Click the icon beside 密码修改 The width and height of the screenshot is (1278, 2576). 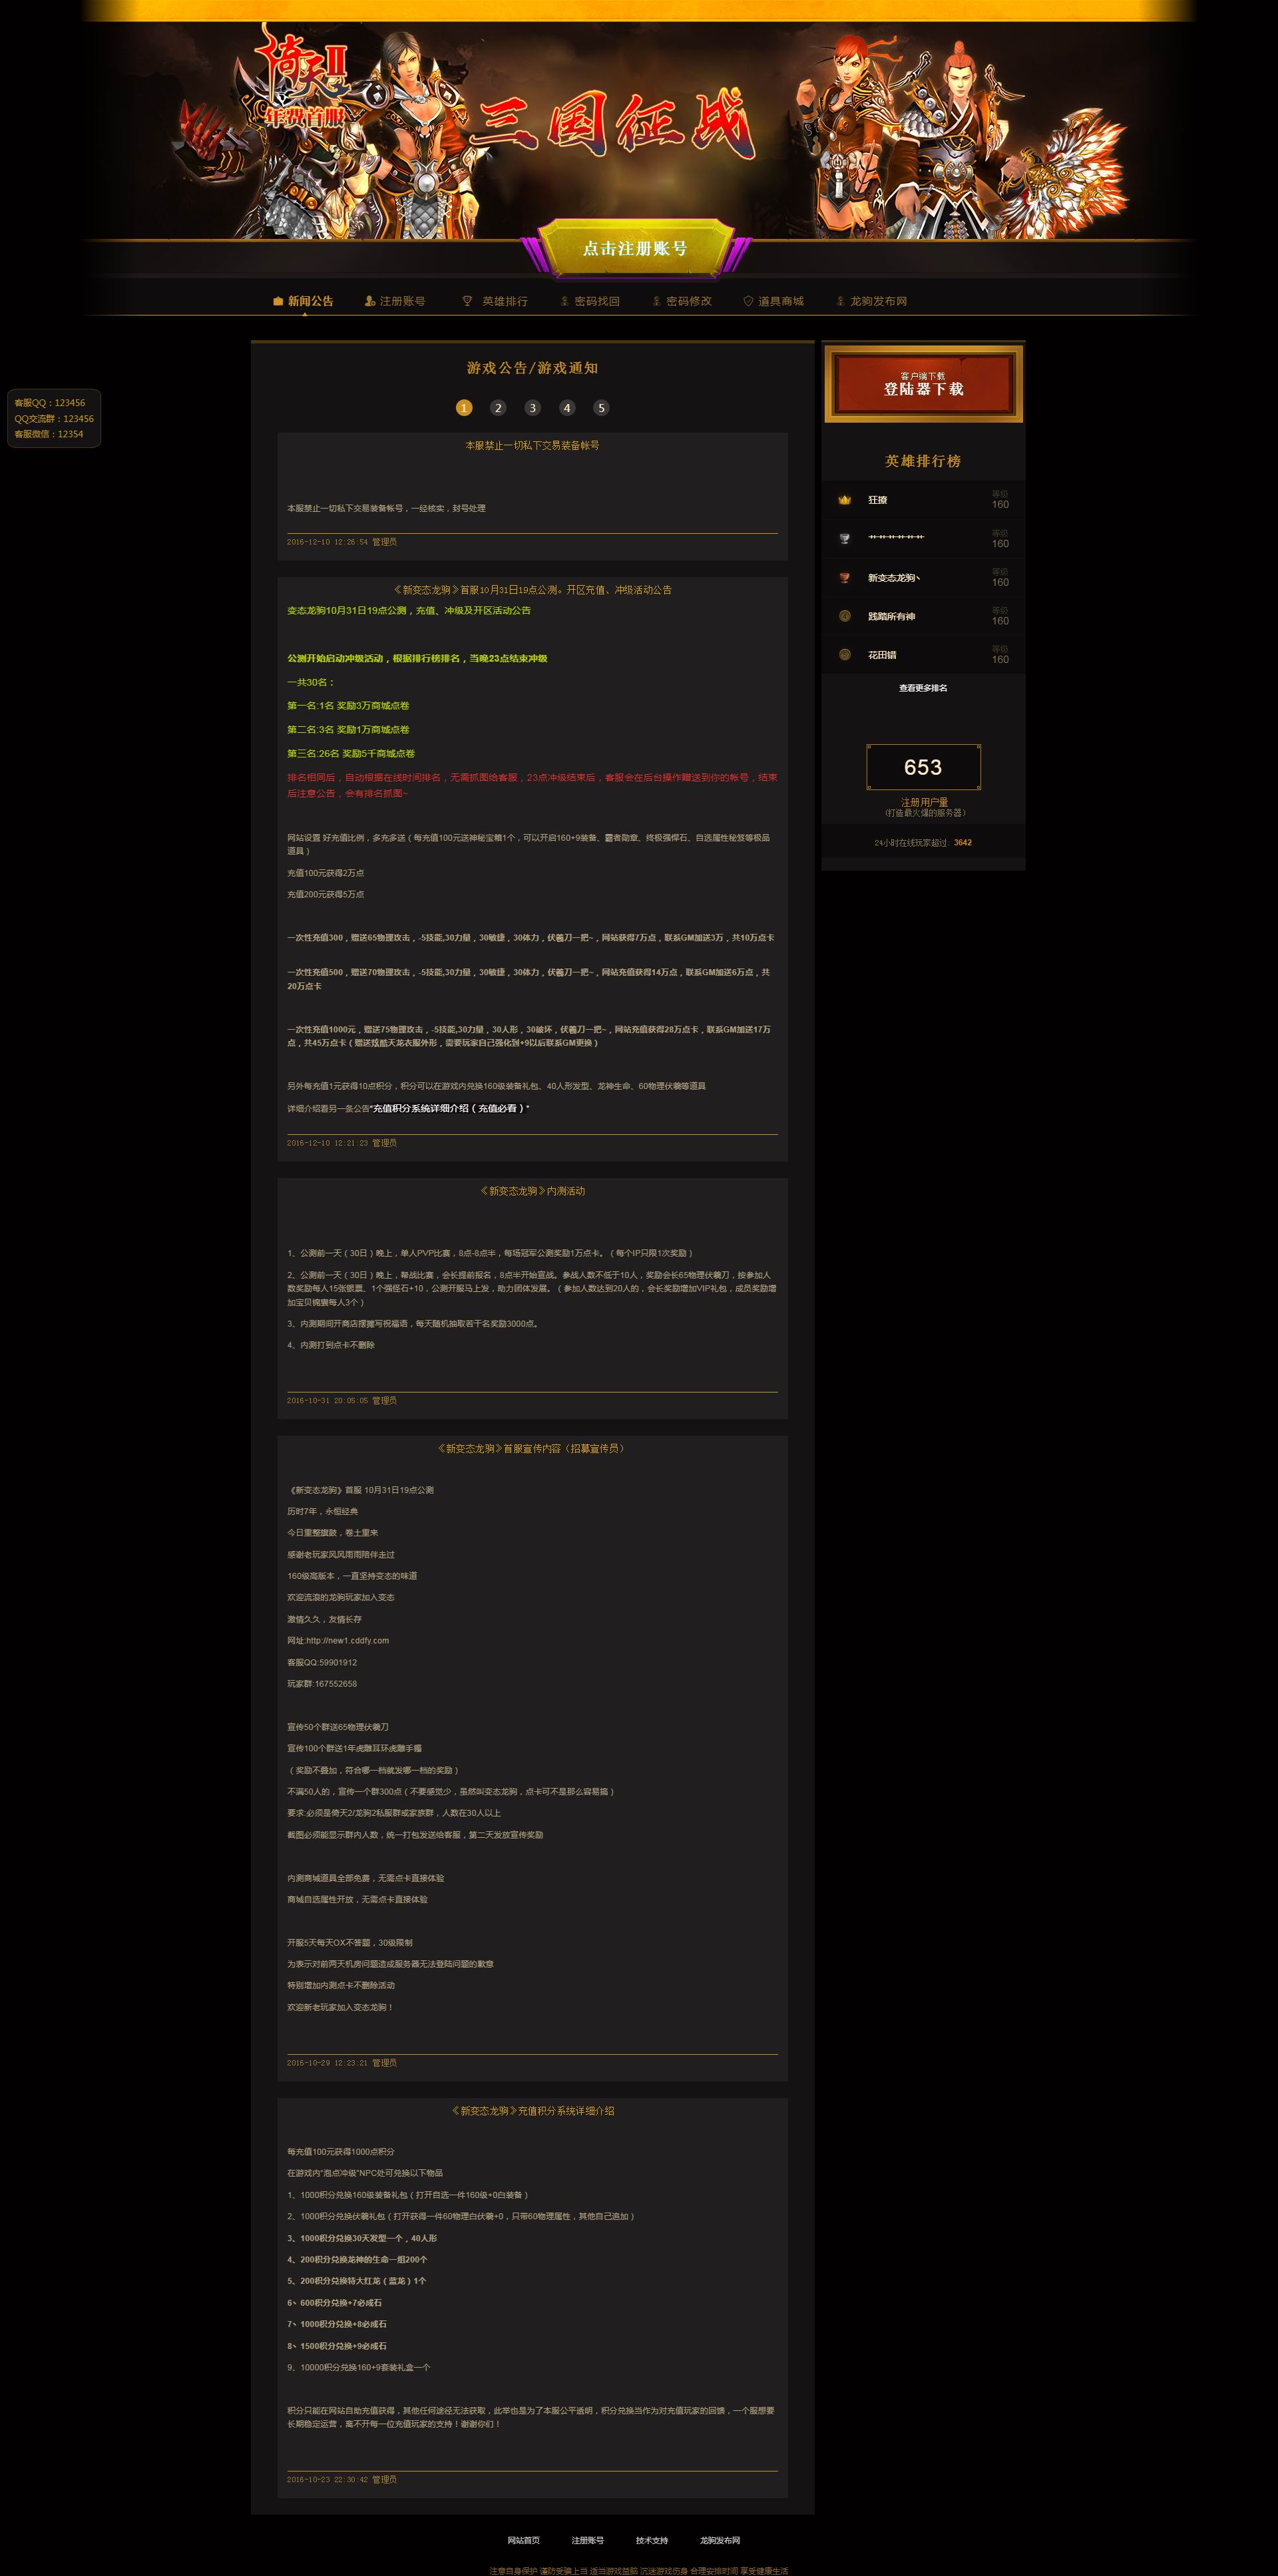pos(657,301)
